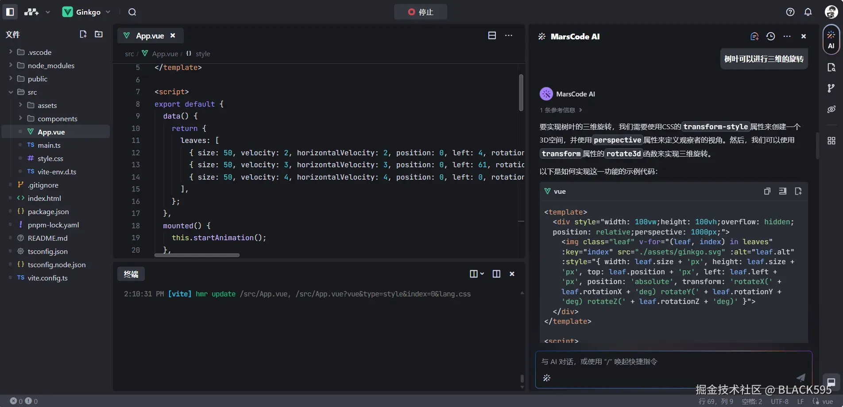Open README.md file
Image resolution: width=843 pixels, height=407 pixels.
(56, 238)
